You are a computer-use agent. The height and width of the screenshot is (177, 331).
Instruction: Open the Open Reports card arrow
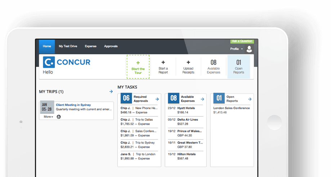coord(250,99)
